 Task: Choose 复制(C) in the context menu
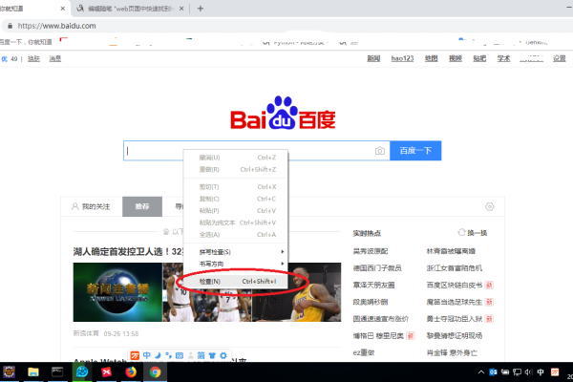pyautogui.click(x=235, y=199)
